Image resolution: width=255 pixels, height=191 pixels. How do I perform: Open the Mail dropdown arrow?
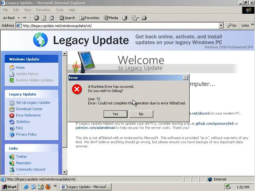click(x=138, y=18)
